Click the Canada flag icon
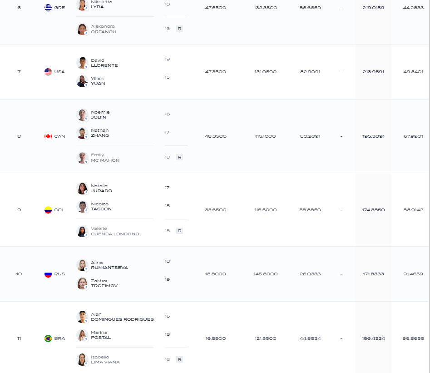Image resolution: width=430 pixels, height=373 pixels. 48,136
